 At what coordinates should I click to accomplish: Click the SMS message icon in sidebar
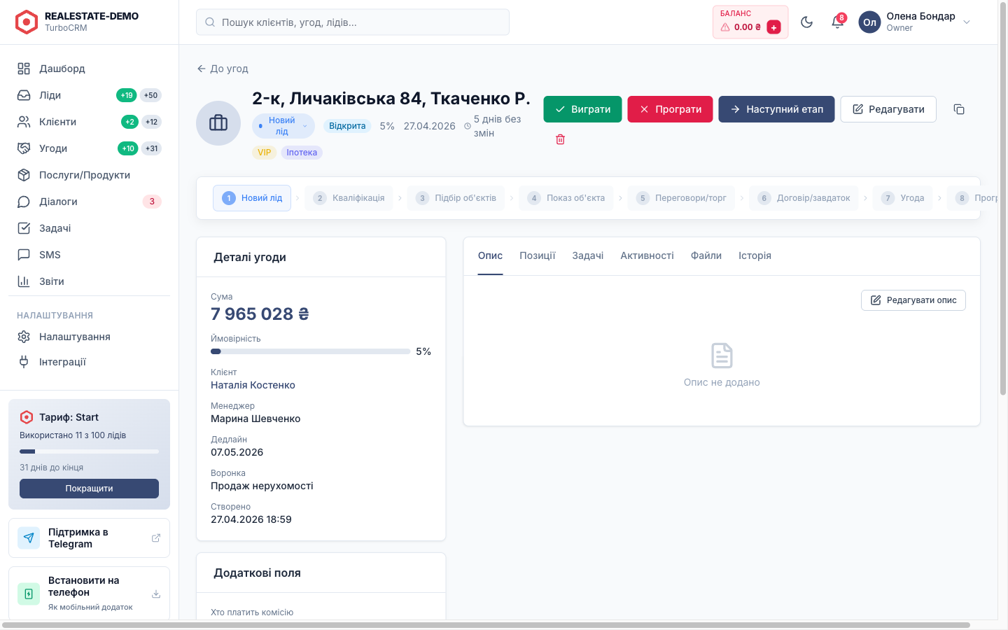pos(24,255)
